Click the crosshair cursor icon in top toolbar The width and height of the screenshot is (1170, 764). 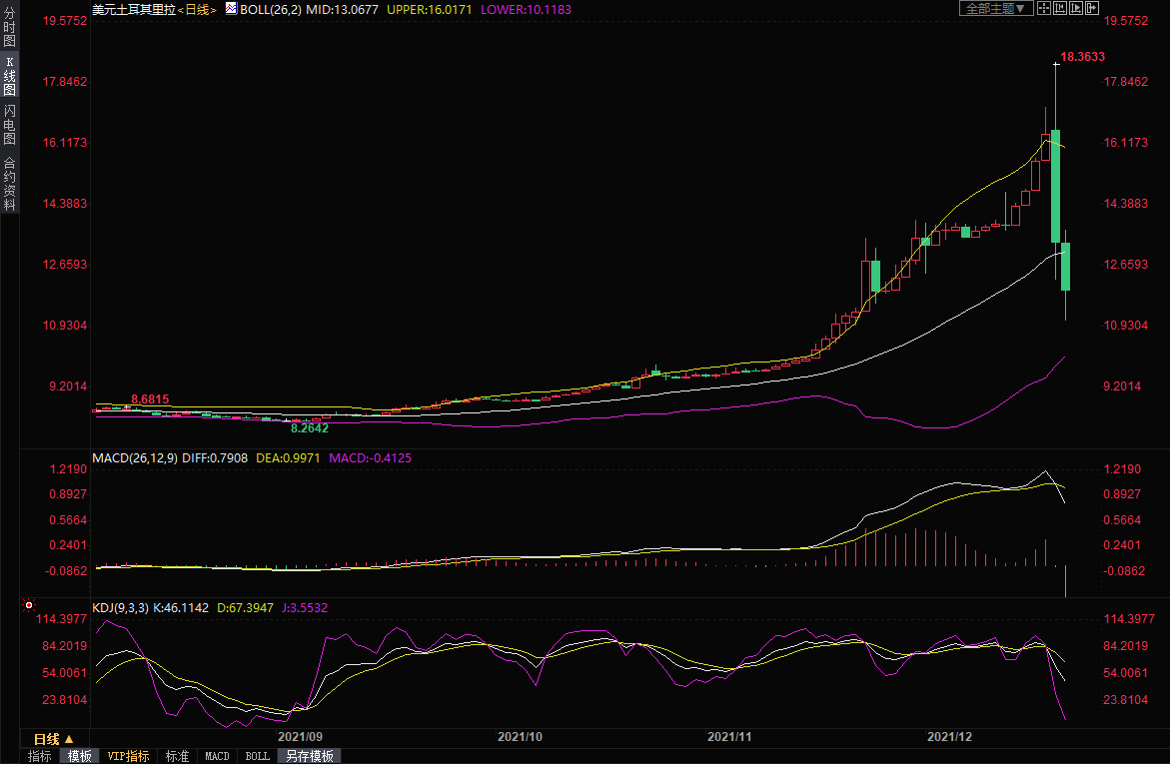(1044, 8)
